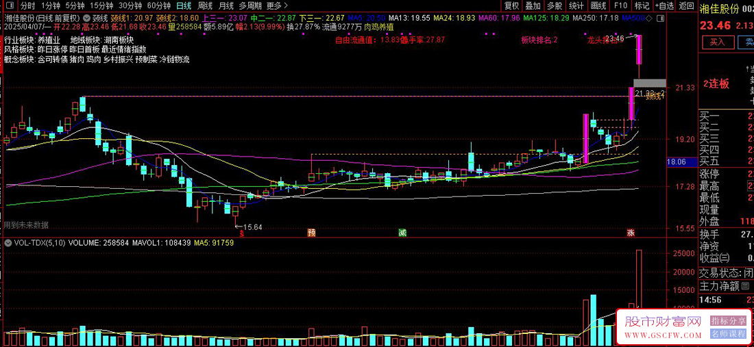Click the 昨日涨停 style sector label
The height and width of the screenshot is (347, 754).
tap(53, 49)
